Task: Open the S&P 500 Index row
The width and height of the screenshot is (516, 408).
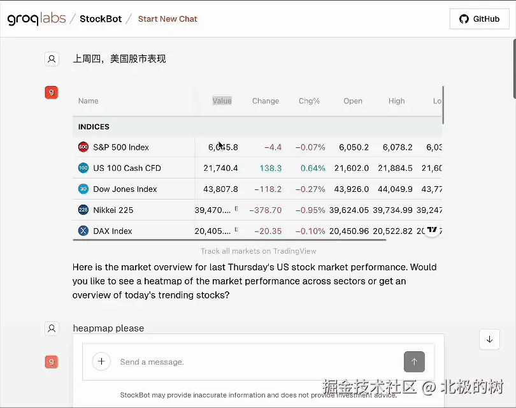Action: pyautogui.click(x=257, y=147)
